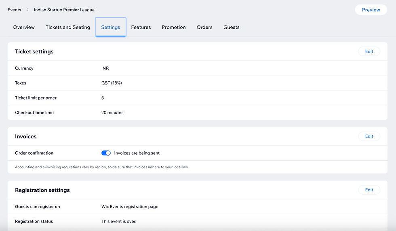Click the Order confirmation label

tap(34, 153)
